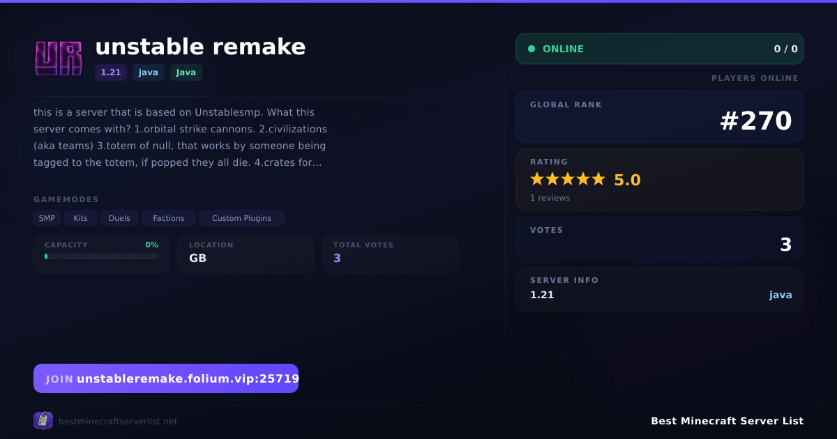Click the GAMEMODES section heading

click(x=66, y=199)
